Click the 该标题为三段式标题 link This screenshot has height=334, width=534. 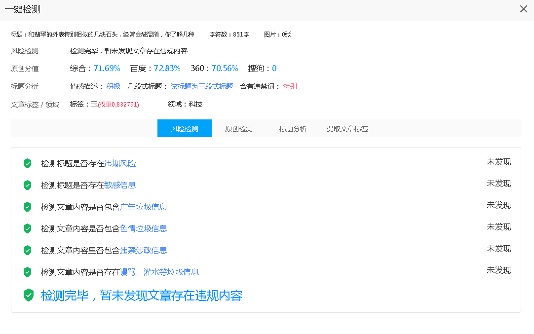(x=202, y=86)
